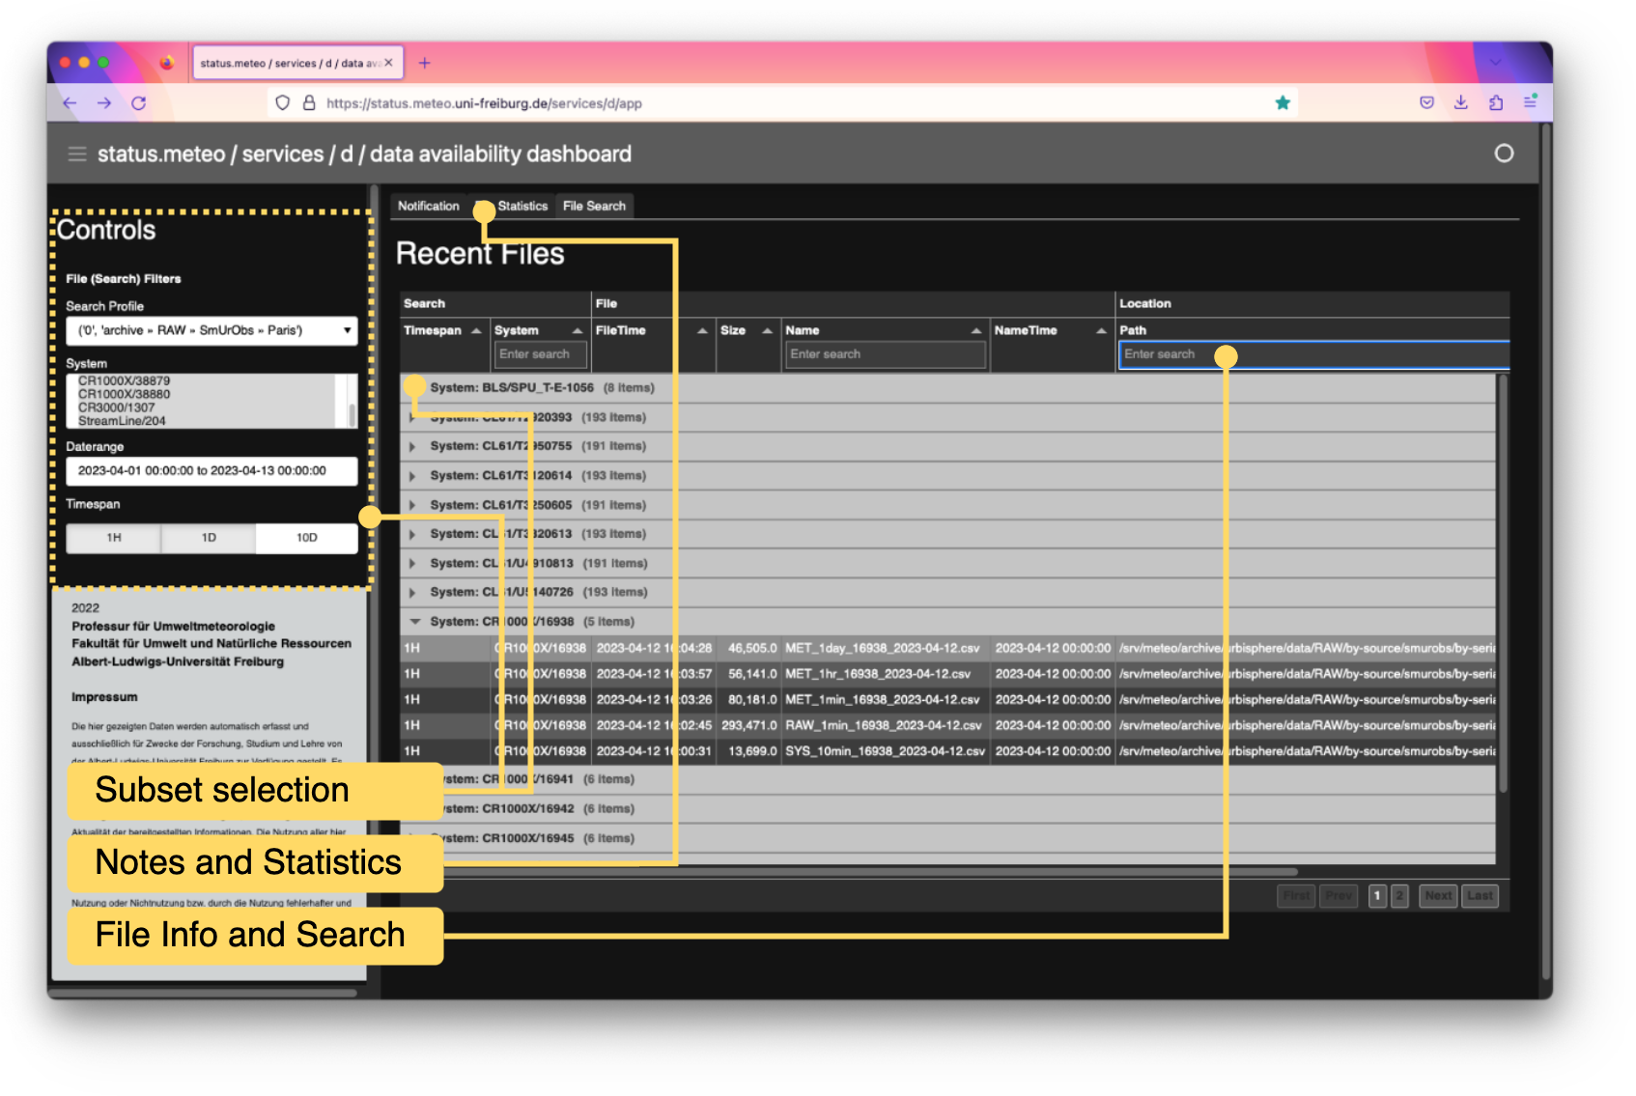Go to the Next page of results
This screenshot has height=1096, width=1636.
coord(1437,896)
